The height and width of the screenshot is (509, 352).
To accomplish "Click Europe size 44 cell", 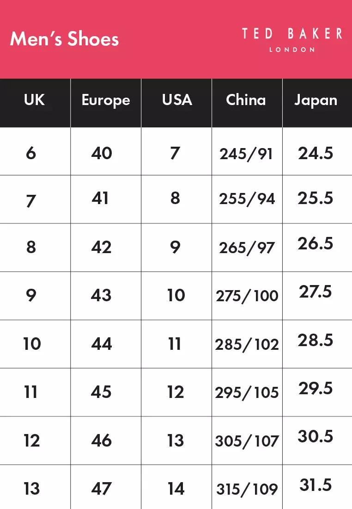I will [x=106, y=344].
